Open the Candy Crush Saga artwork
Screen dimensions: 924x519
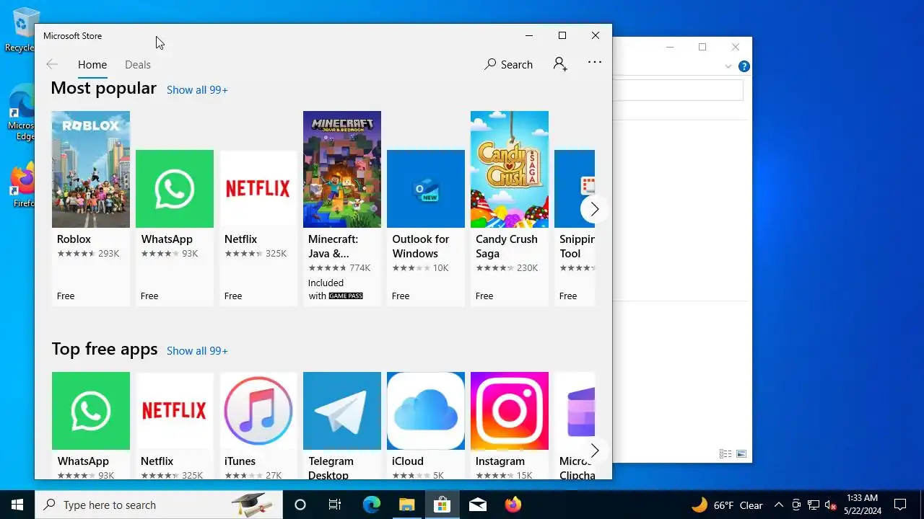(510, 169)
